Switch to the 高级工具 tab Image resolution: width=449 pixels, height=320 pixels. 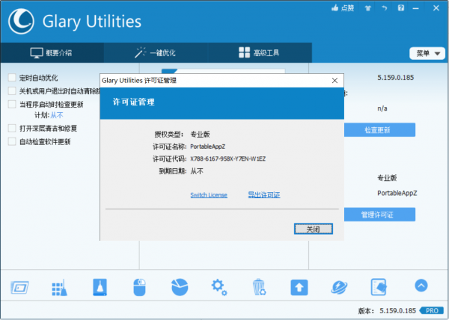260,53
